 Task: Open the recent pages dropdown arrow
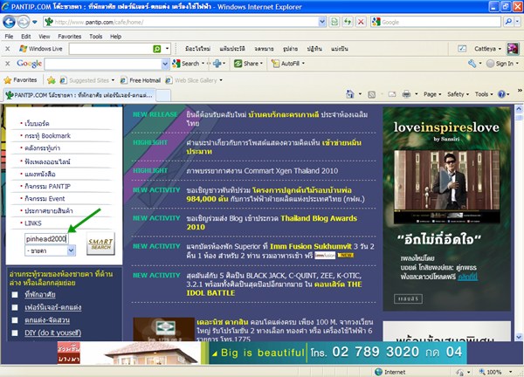tap(35, 23)
